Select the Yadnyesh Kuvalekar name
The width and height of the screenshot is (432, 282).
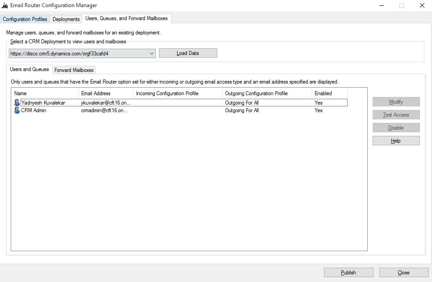tap(43, 103)
